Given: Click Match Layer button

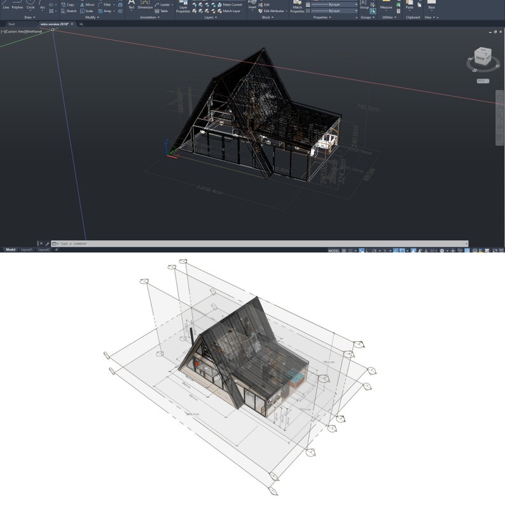Looking at the screenshot, I should pos(229,11).
